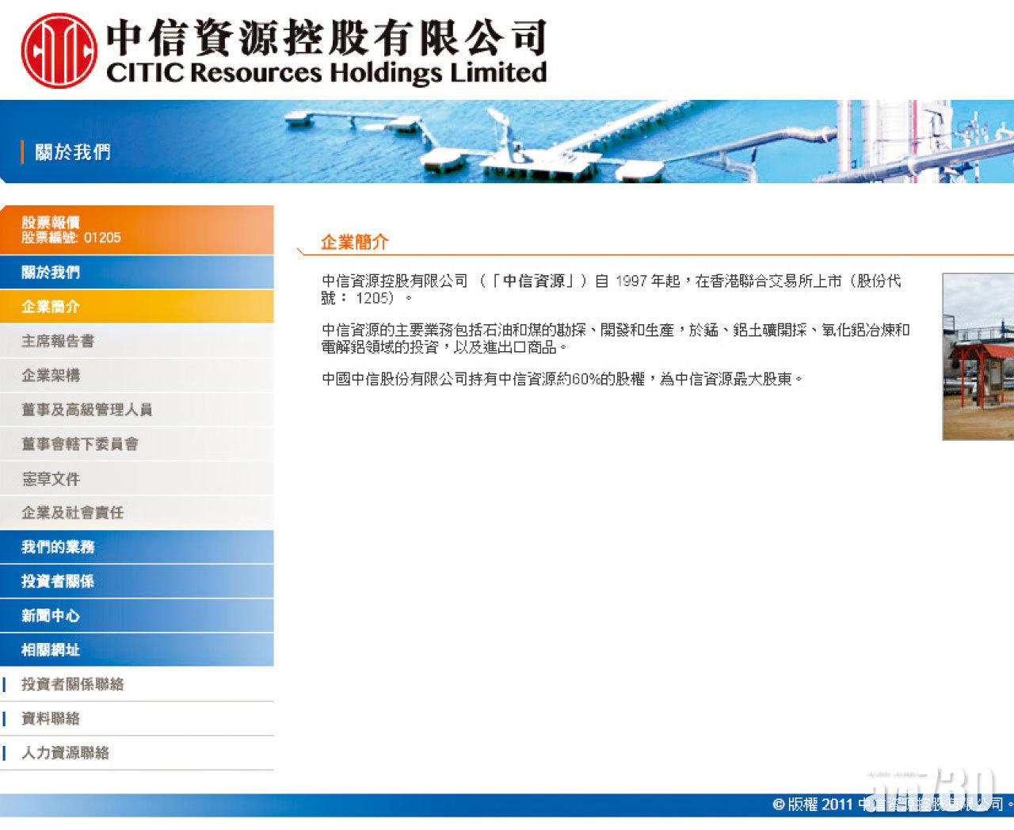Click paragraph mentioning 1997年起 listing
1014x830 pixels.
point(611,289)
